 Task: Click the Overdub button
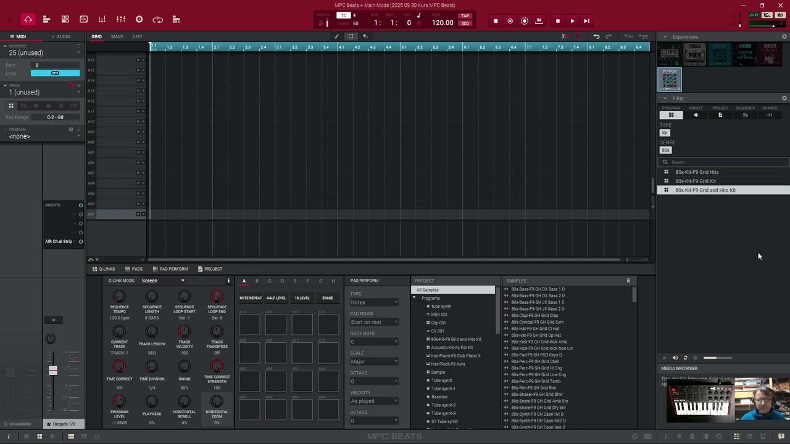point(510,21)
